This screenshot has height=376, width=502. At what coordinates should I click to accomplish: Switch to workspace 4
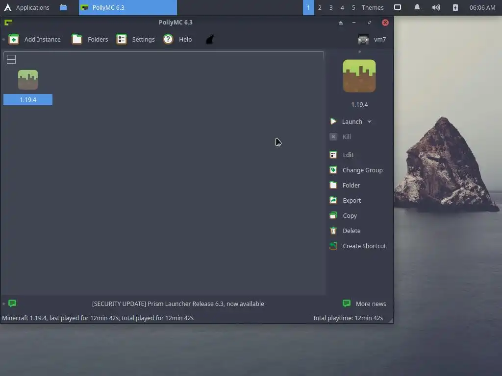click(x=342, y=7)
